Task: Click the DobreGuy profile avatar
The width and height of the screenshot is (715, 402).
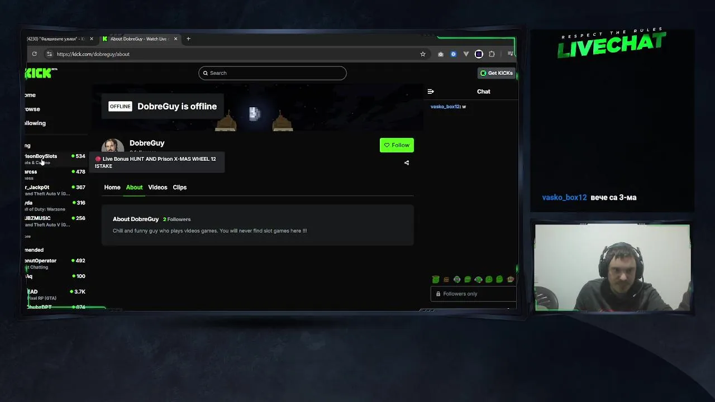Action: click(112, 147)
